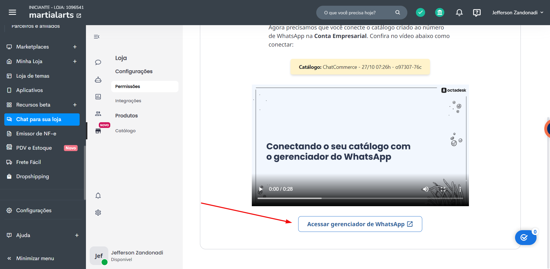Expand Ajuda submenu plus
The image size is (550, 269).
(77, 235)
